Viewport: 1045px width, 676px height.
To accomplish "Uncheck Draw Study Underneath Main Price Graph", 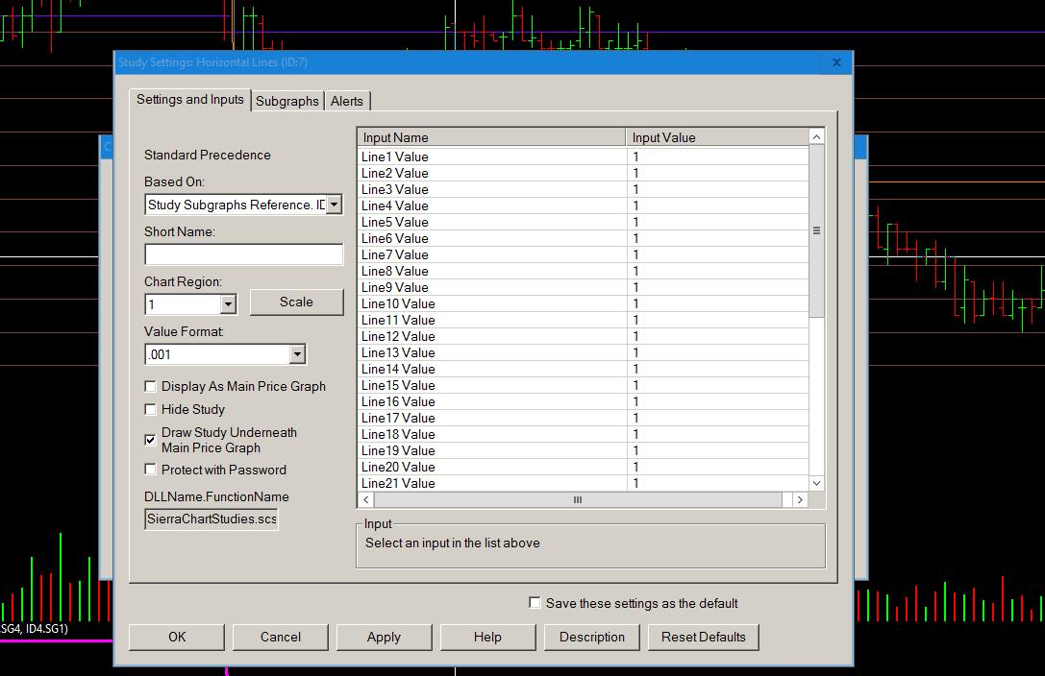I will 151,440.
